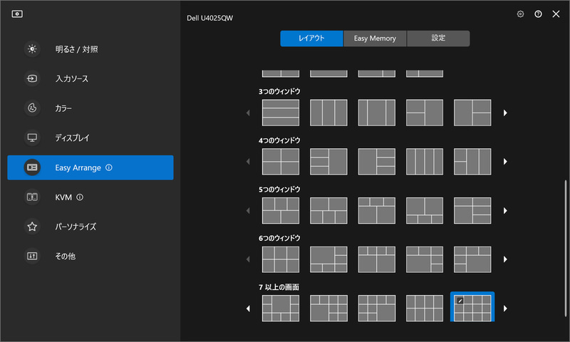Open the help question mark icon
570x342 pixels.
[538, 14]
